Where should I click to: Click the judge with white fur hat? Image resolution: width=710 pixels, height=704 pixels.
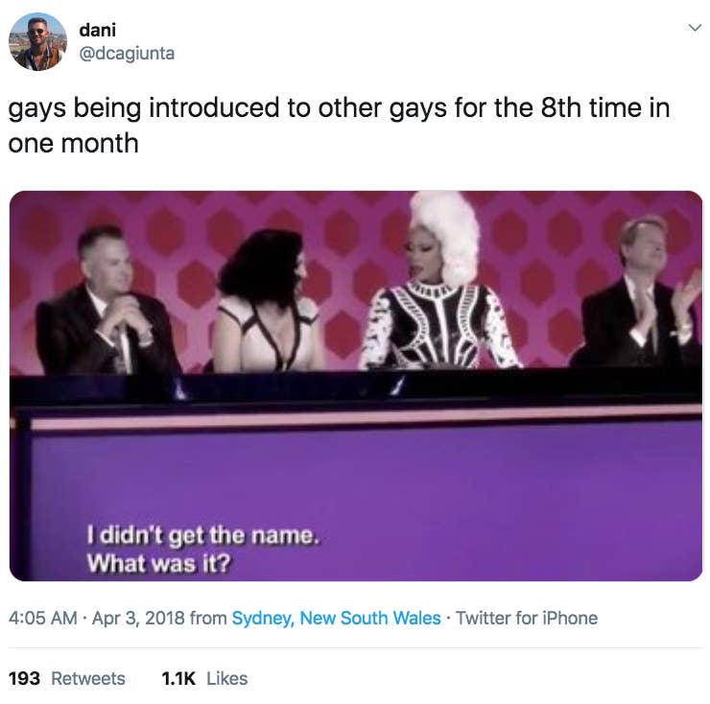pos(441,281)
